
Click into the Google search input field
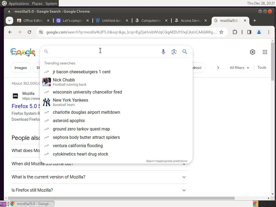[104, 51]
